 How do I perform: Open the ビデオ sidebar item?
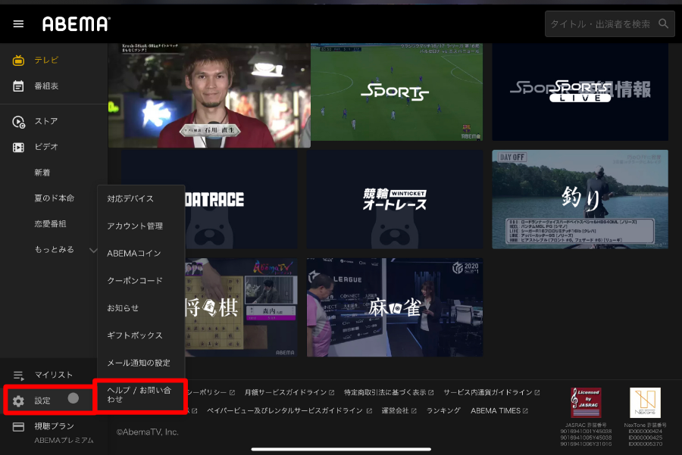[x=54, y=147]
